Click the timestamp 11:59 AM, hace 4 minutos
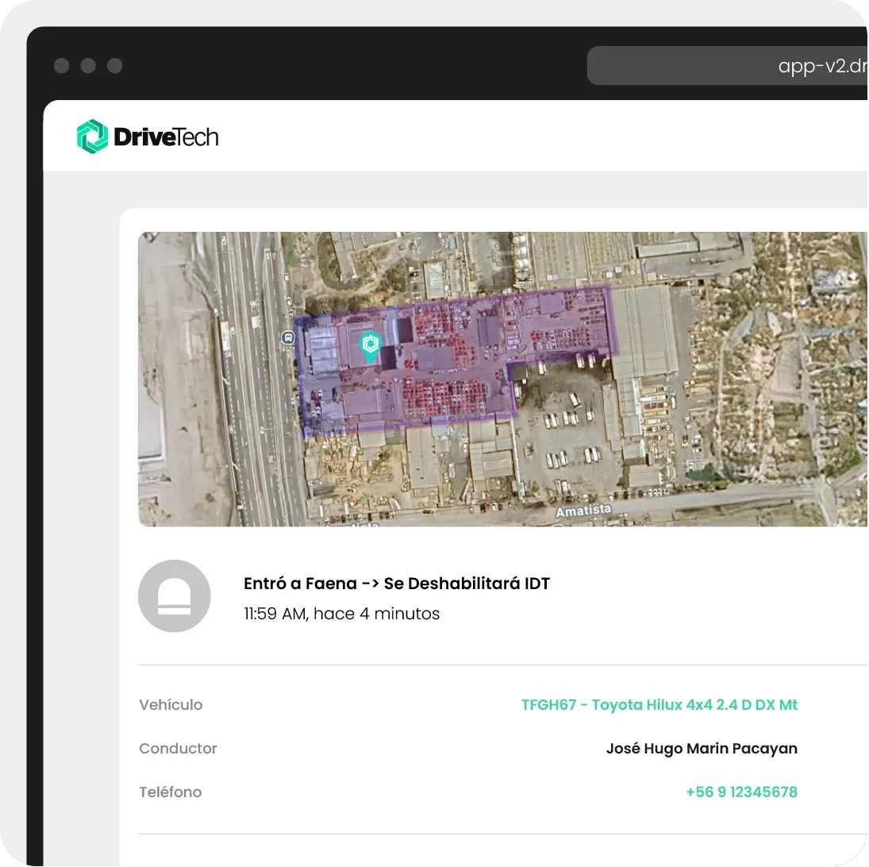869x867 pixels. [341, 614]
